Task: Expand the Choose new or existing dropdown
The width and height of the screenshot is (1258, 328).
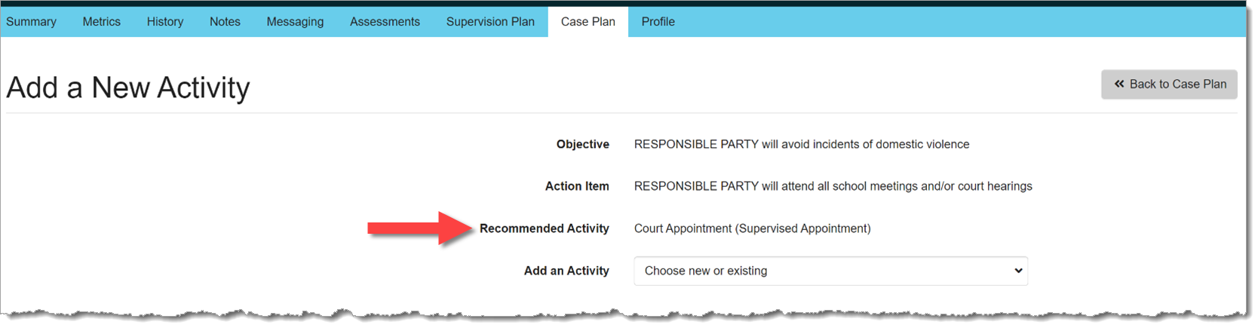Action: 830,271
